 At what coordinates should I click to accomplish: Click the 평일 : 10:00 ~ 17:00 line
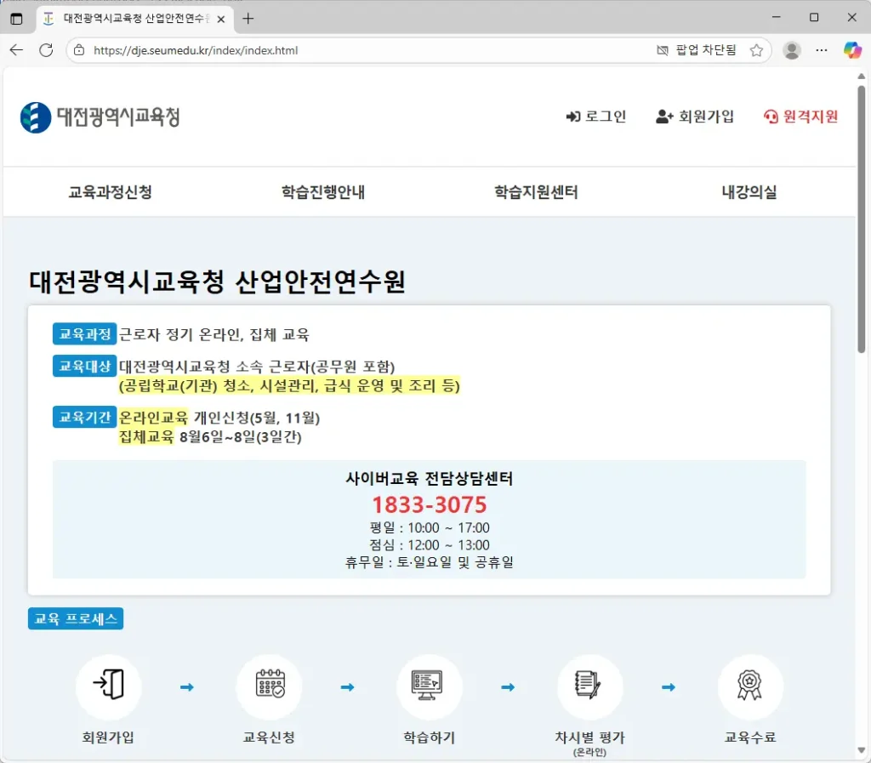click(429, 527)
